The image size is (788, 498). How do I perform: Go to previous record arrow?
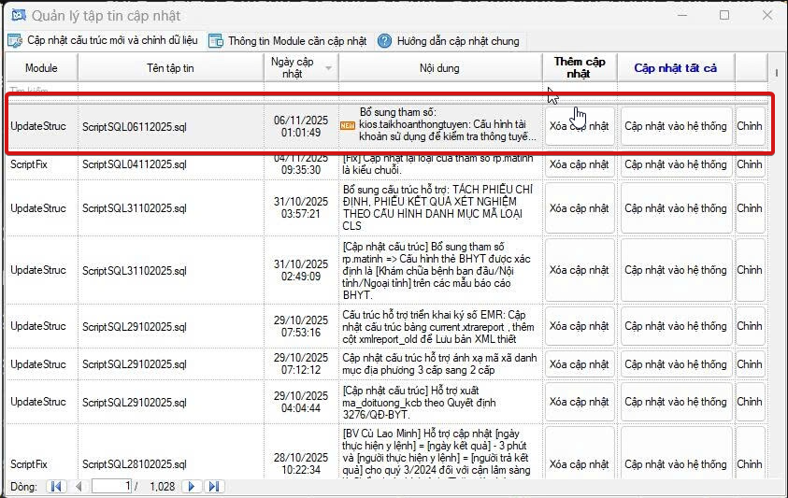pos(79,487)
